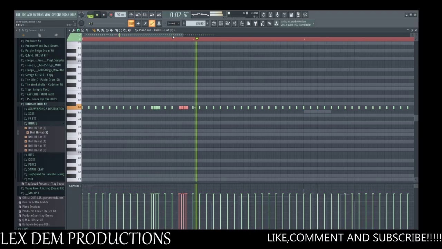Open the piano roll view icon
442x249 pixels.
228,23
